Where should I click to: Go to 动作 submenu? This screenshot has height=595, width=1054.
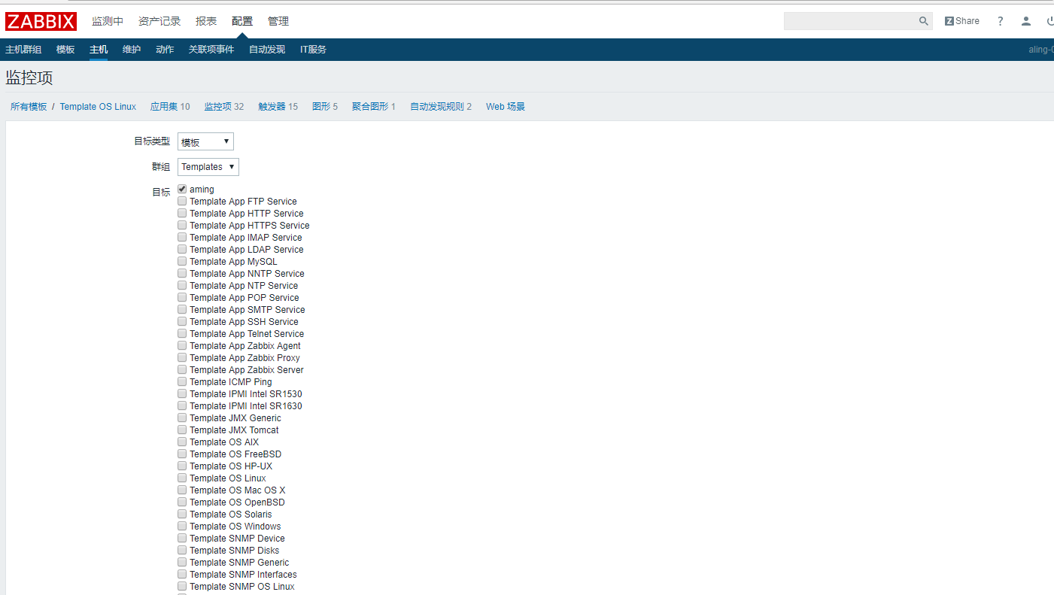(165, 50)
